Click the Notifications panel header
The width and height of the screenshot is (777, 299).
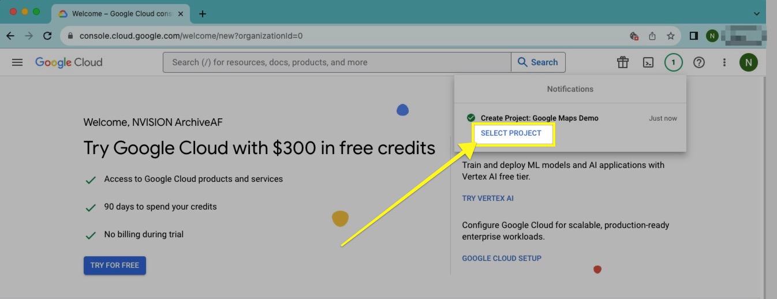pos(570,89)
